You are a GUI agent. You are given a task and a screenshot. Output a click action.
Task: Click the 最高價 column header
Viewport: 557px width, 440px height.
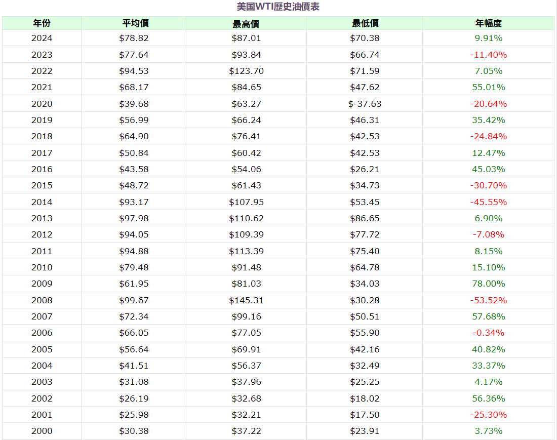tap(246, 23)
